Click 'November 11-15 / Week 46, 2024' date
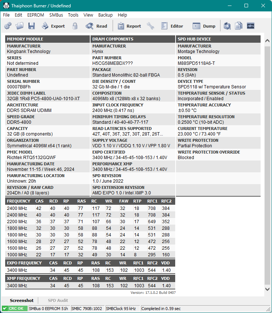This screenshot has height=313, width=272. click(x=41, y=169)
